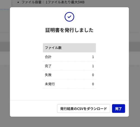Download the 発行結果のCSV file

[83, 109]
